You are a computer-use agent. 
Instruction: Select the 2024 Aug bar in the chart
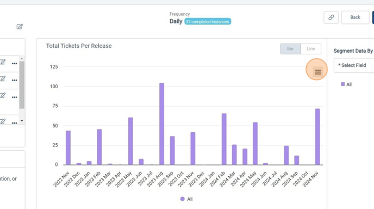pos(286,155)
